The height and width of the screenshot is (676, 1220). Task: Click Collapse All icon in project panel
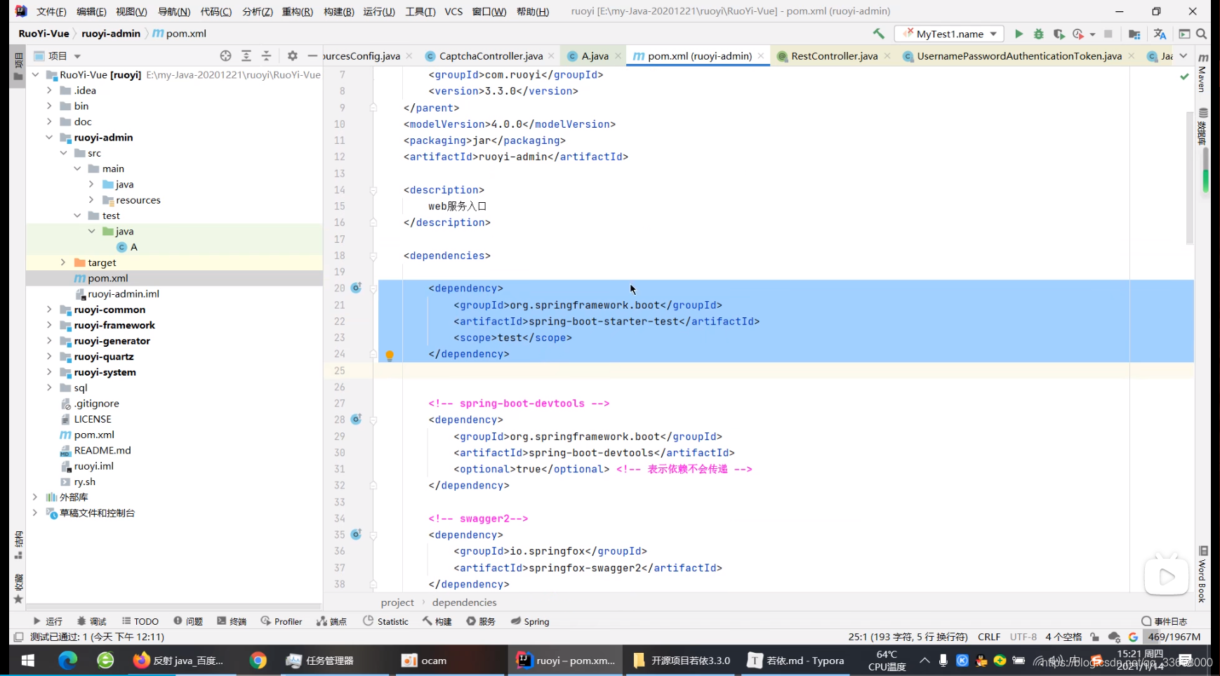[x=267, y=55]
